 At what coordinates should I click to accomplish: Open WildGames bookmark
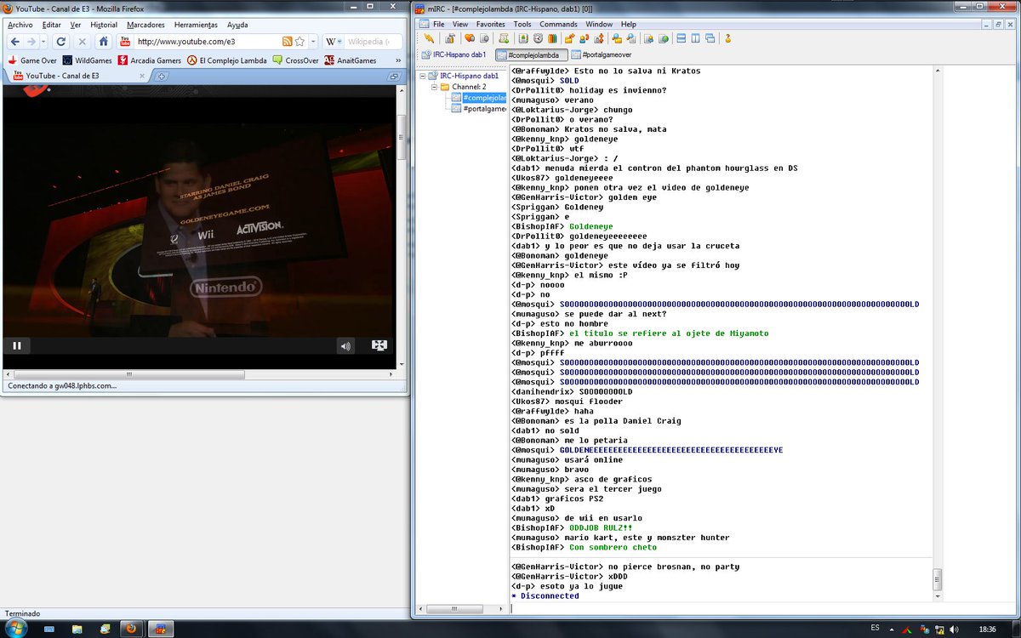tap(87, 60)
